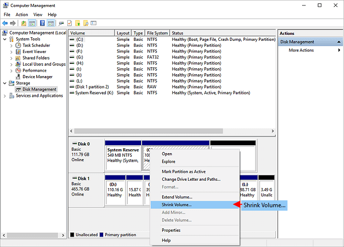
Task: Click the blue Help question mark icon
Action: click(42, 23)
